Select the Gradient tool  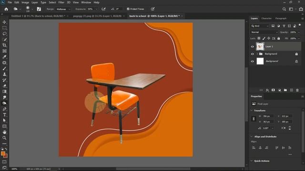(x=4, y=92)
